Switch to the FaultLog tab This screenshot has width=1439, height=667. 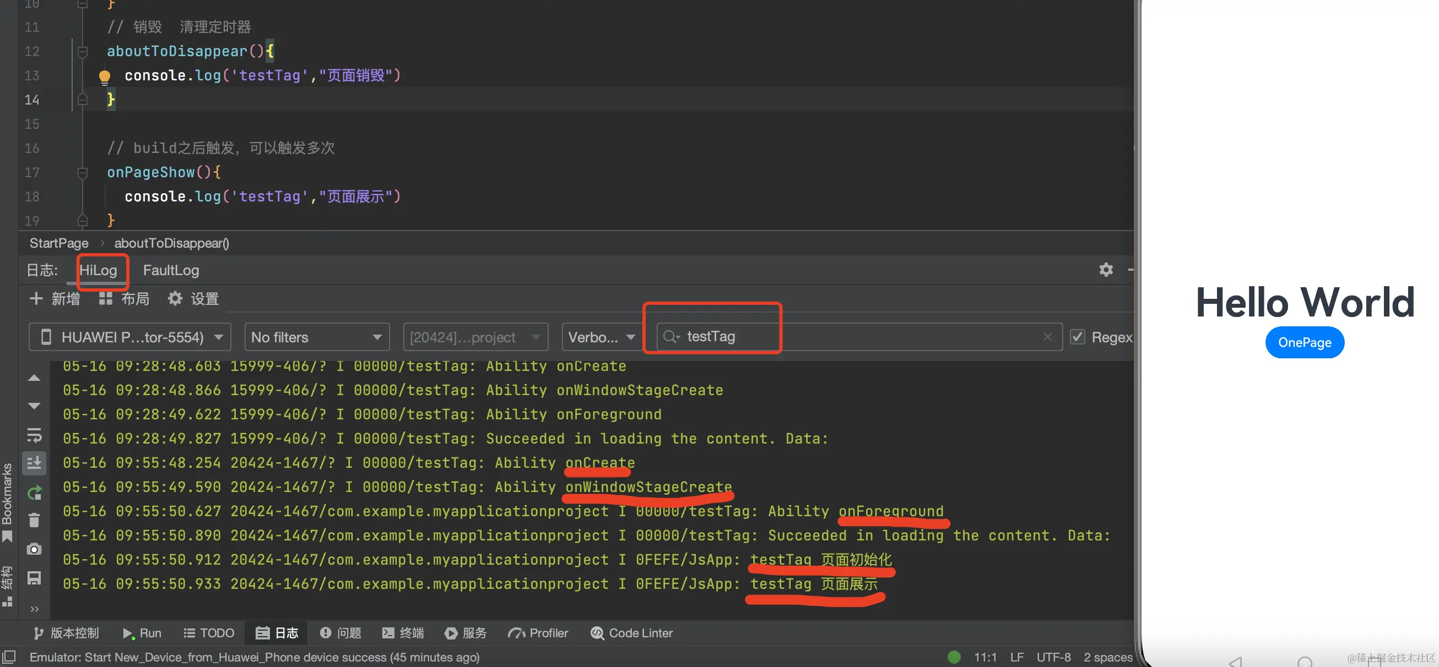(171, 270)
